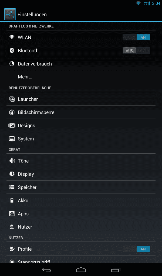Open the Speicher settings entry
162x276 pixels.
click(x=81, y=187)
